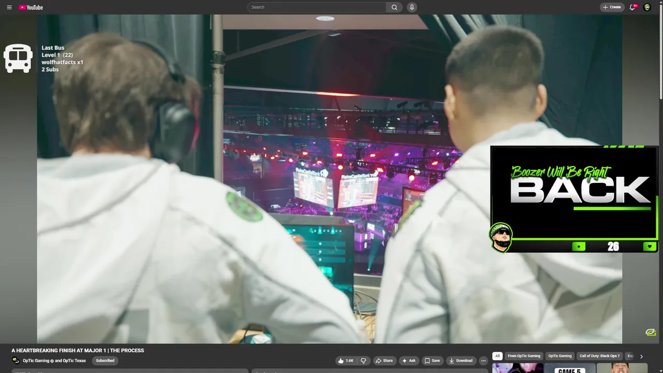Click the heart icon on overlay

click(x=650, y=247)
